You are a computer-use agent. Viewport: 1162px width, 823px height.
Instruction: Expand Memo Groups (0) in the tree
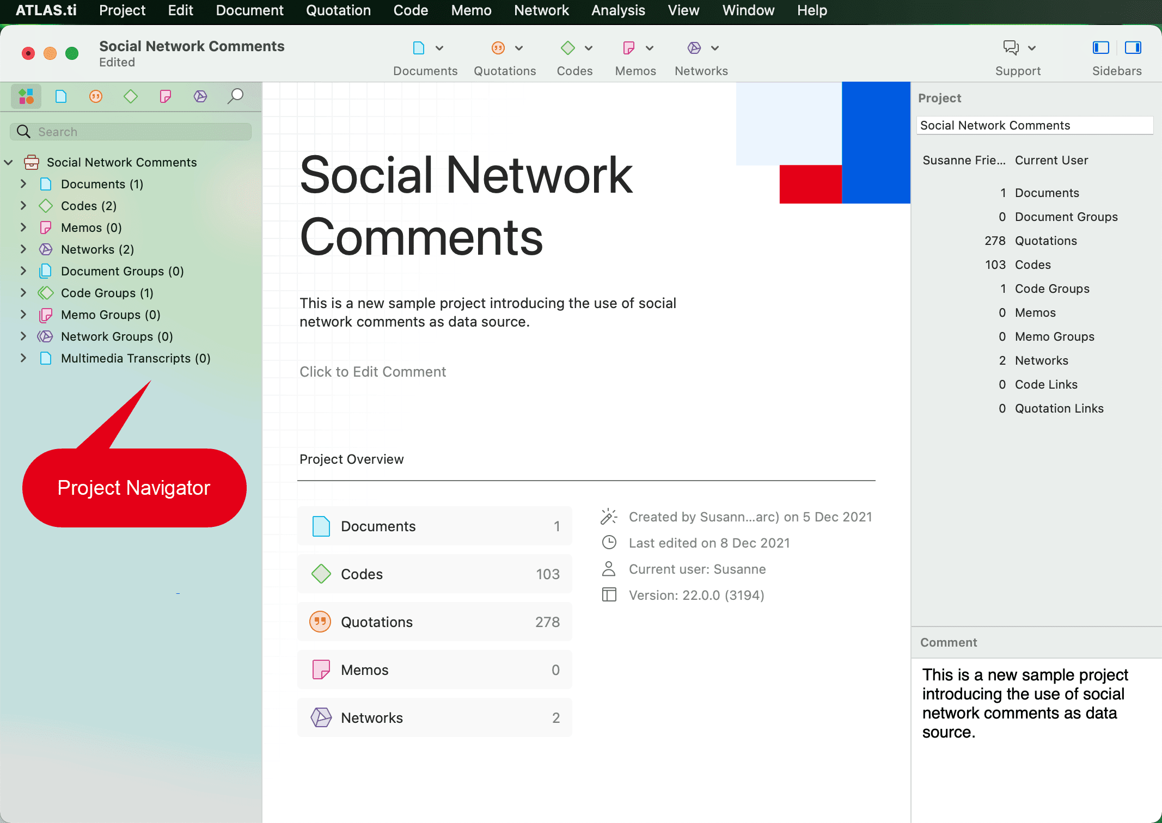click(23, 315)
